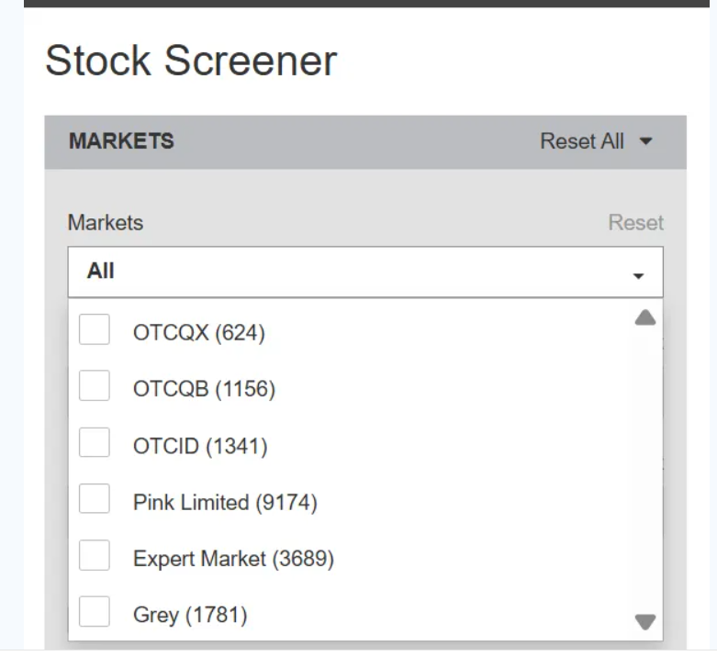Screen dimensions: 717x656
Task: Click the 'Expert Market (3689)' option text
Action: (233, 559)
